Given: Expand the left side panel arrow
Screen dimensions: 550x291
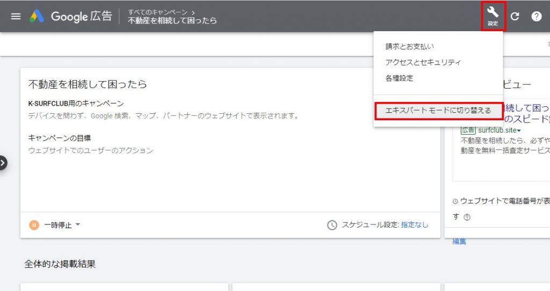Looking at the screenshot, I should click(x=3, y=163).
